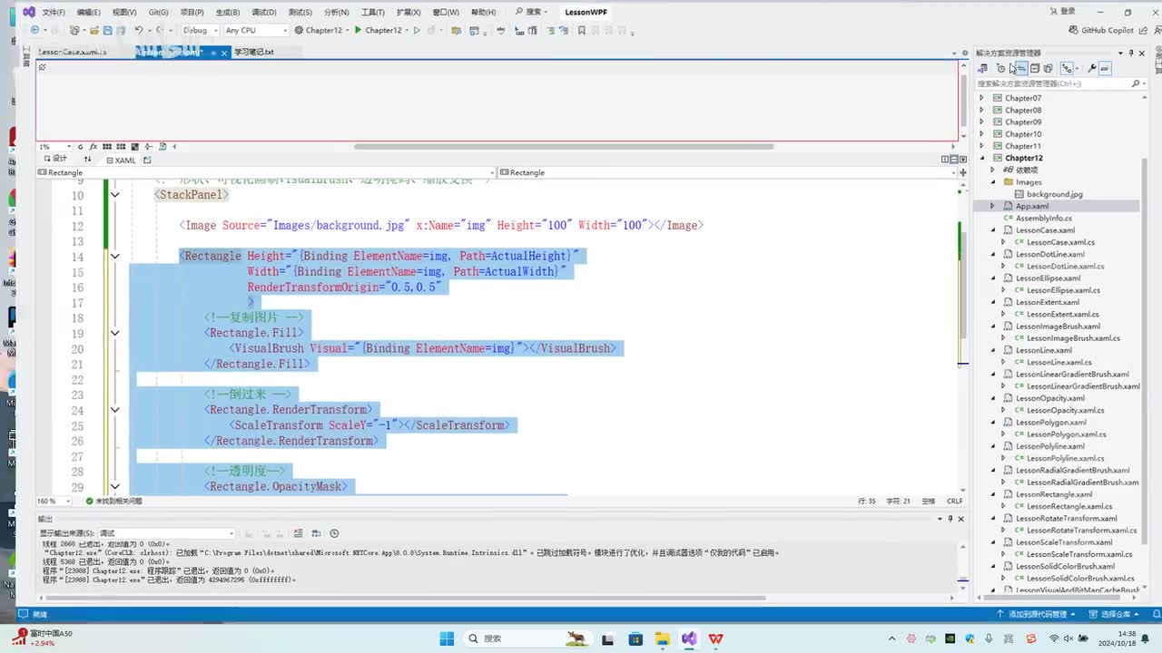Viewport: 1162px width, 653px height.
Task: Click the Collapse All icon in Solution Explorer
Action: [x=1035, y=69]
